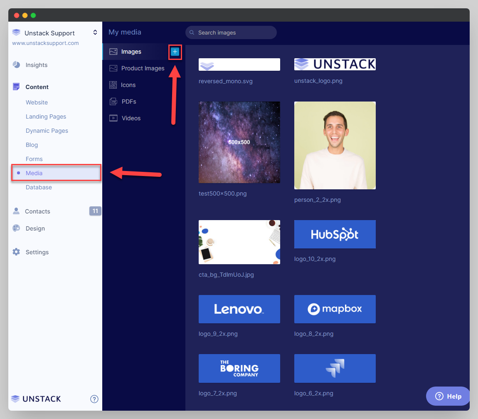This screenshot has height=419, width=478.
Task: Click the Help button
Action: (448, 396)
